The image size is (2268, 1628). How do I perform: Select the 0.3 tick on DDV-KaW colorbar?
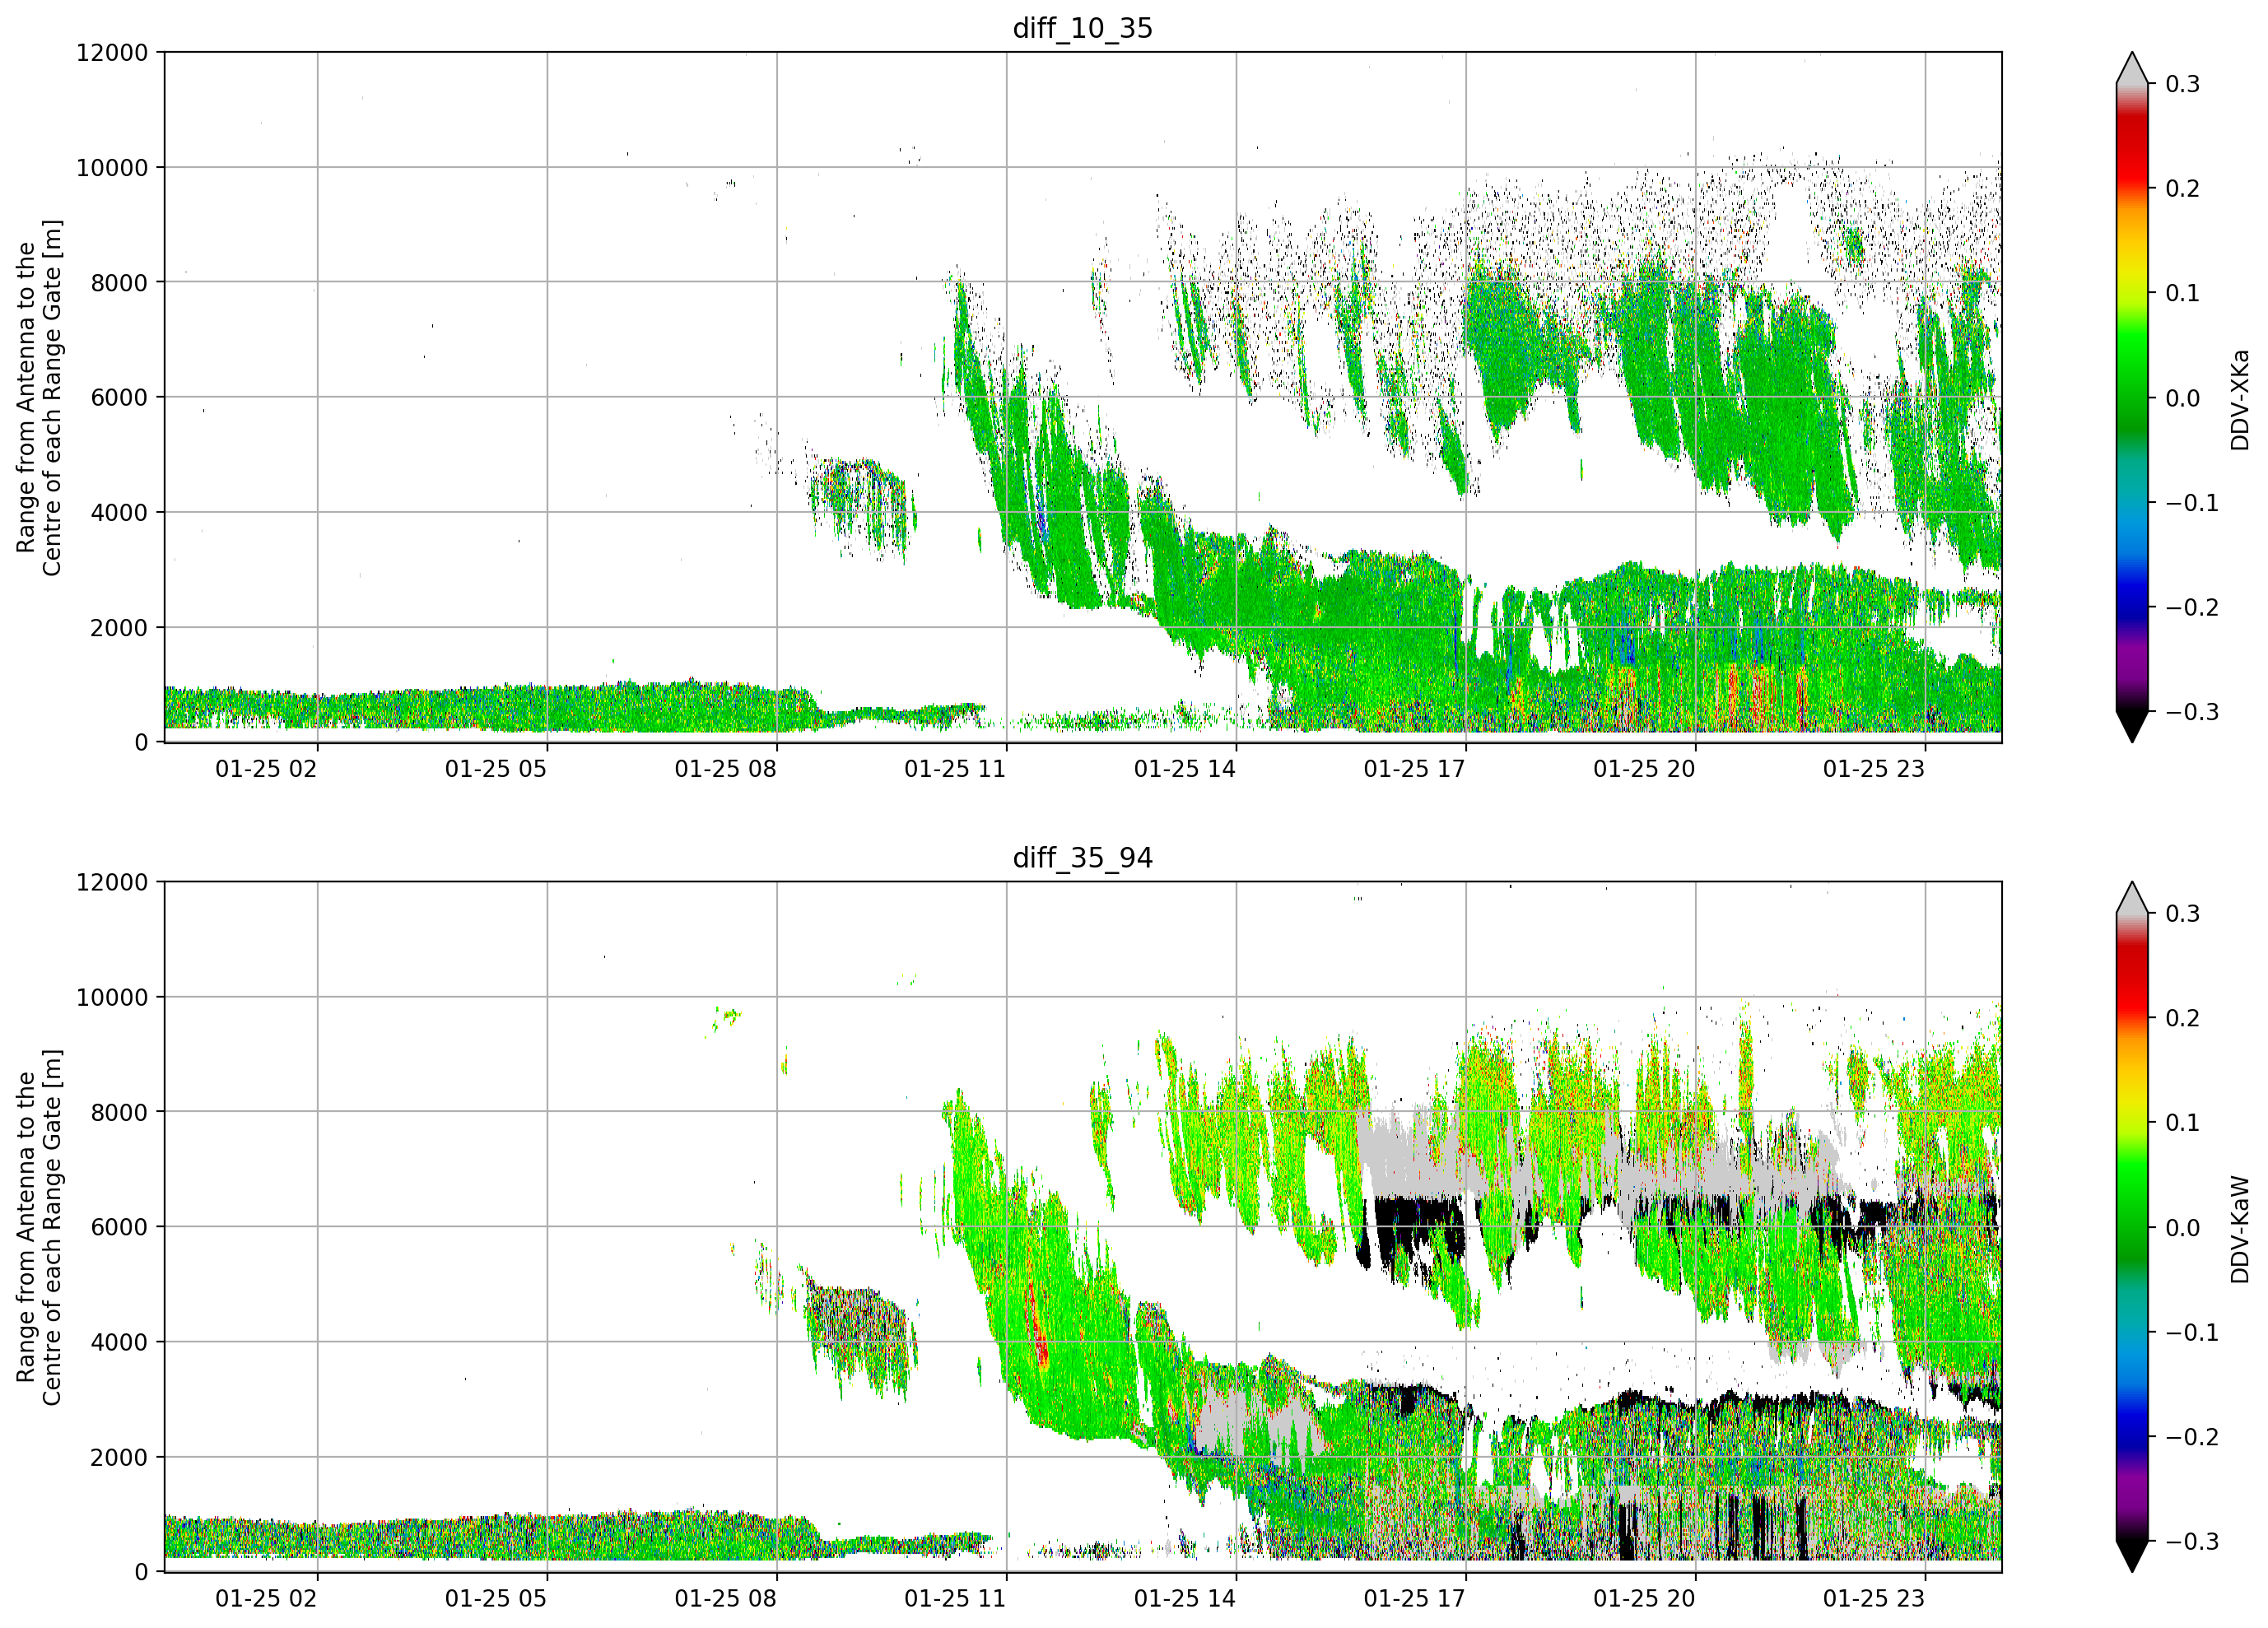pos(2182,914)
